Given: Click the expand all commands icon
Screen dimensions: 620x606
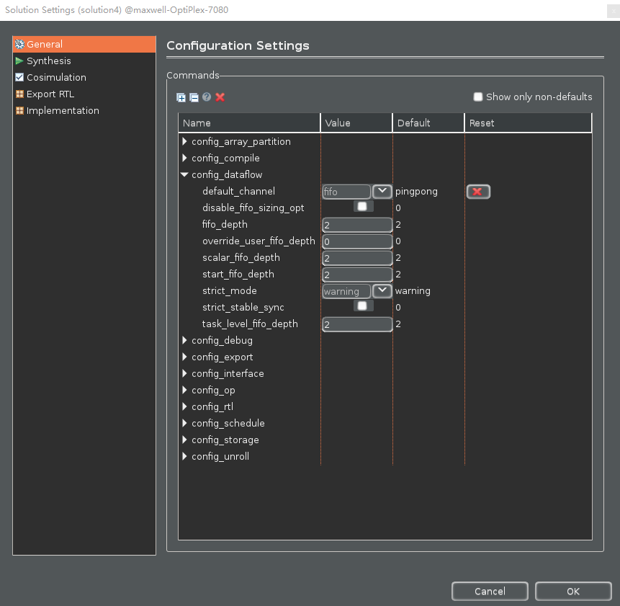Looking at the screenshot, I should [x=181, y=97].
